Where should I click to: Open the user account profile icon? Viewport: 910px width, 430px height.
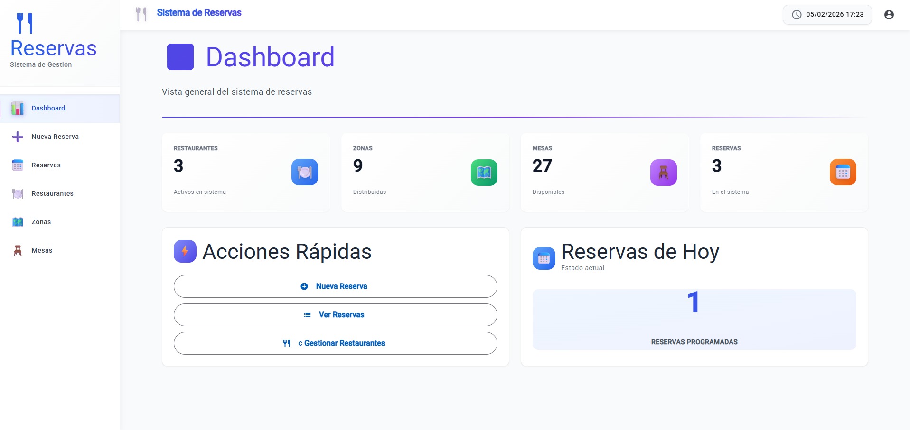click(888, 15)
